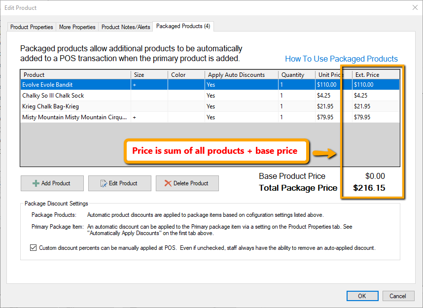Click the red X icon on Delete Product
The image size is (423, 308).
click(168, 183)
